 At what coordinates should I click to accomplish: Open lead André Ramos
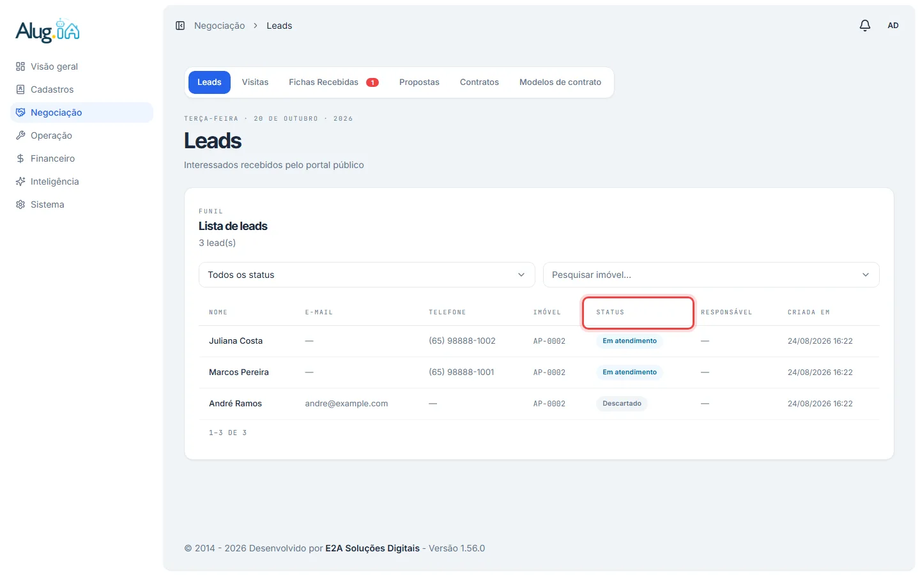pos(235,404)
